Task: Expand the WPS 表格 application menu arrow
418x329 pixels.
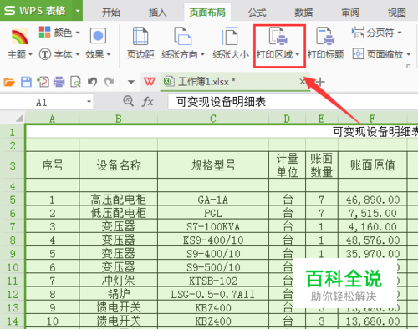Action: tap(78, 11)
